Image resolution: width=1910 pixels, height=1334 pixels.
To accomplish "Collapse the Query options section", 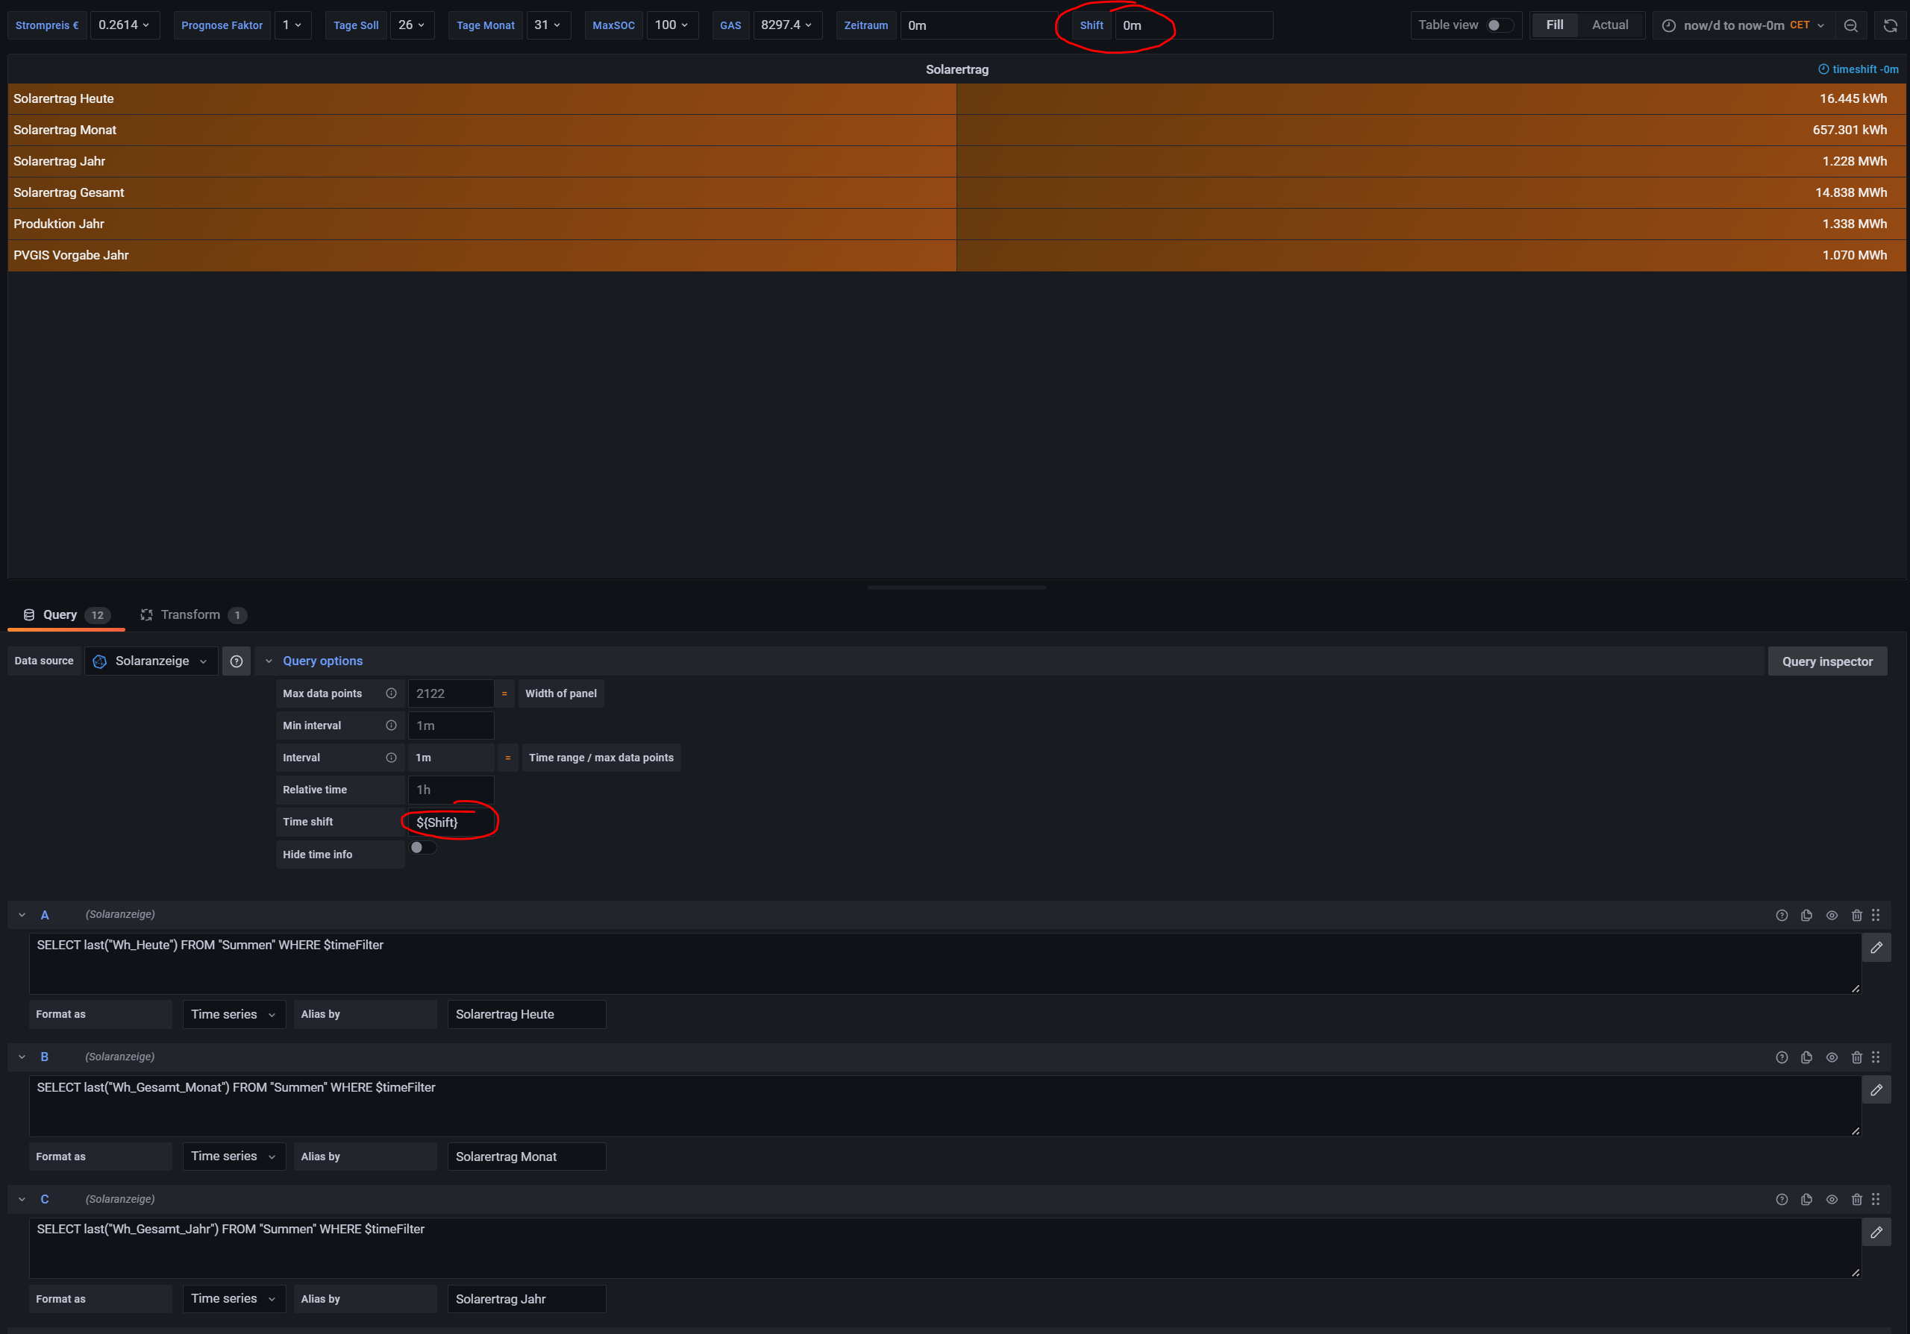I will click(x=269, y=661).
